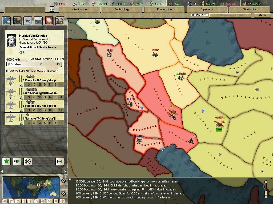Click the bullseye target mission button
This screenshot has width=273, height=204.
click(28, 161)
